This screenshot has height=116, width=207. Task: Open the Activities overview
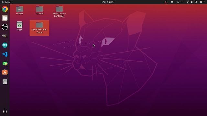[6, 2]
